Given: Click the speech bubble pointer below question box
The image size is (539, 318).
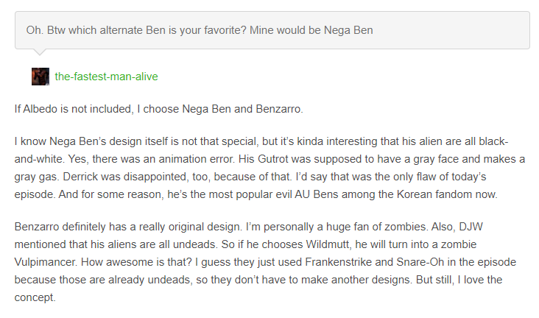Looking at the screenshot, I should [x=41, y=53].
